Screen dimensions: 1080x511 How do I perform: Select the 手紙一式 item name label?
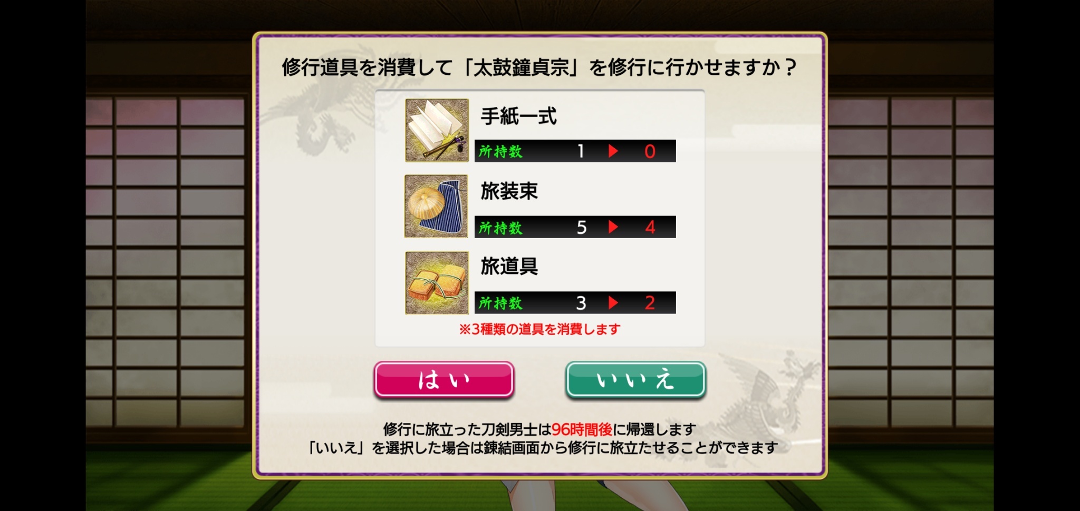coord(519,116)
